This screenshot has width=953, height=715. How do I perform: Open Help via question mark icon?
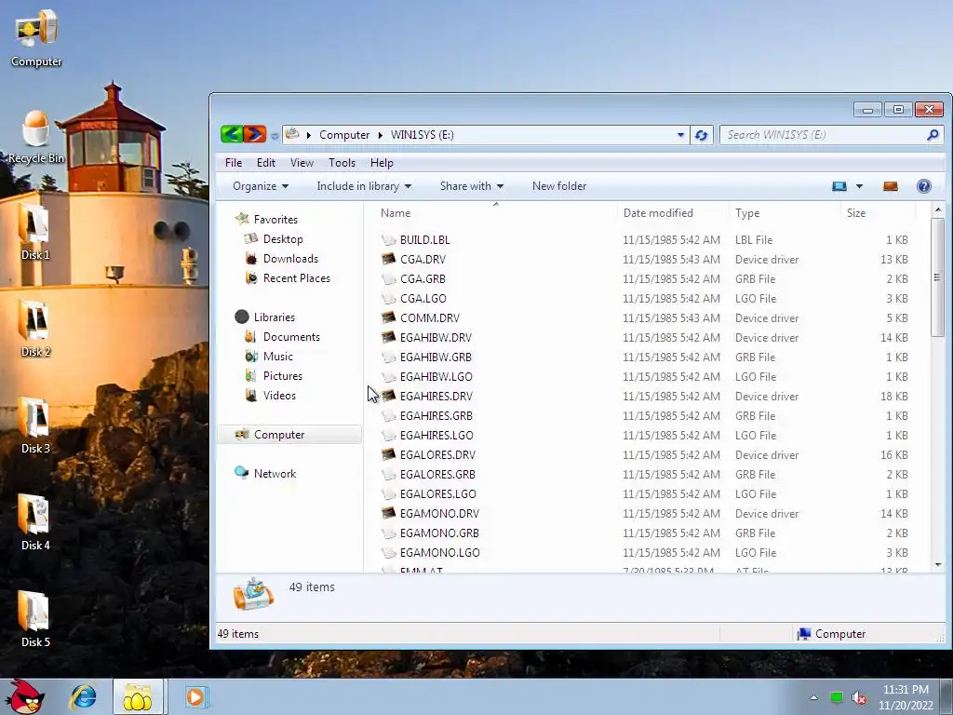pos(924,186)
